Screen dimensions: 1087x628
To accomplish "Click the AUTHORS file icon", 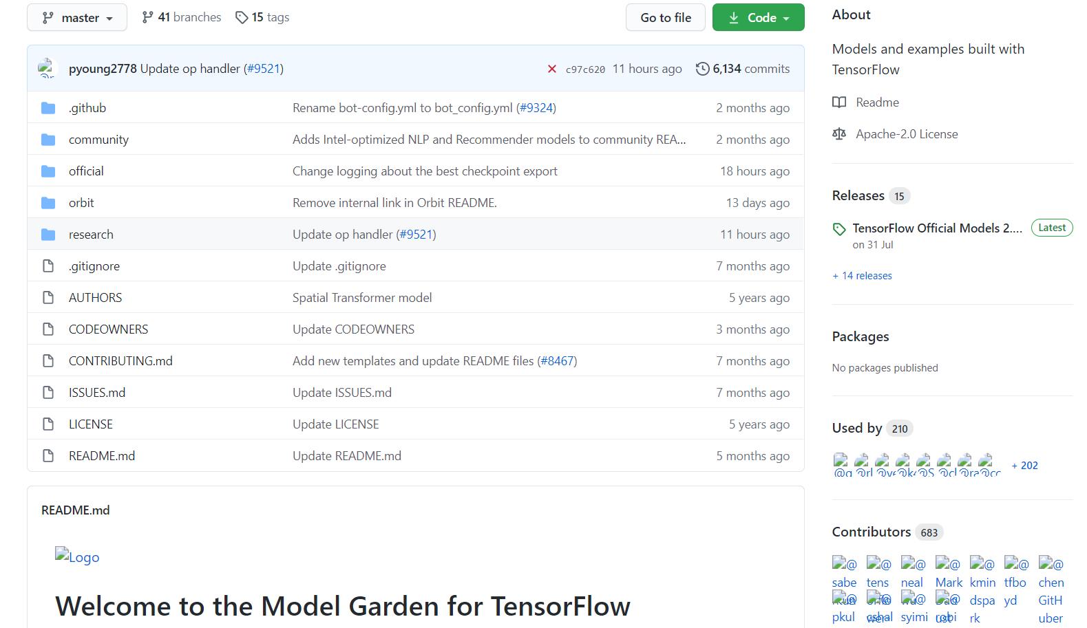I will pos(48,298).
